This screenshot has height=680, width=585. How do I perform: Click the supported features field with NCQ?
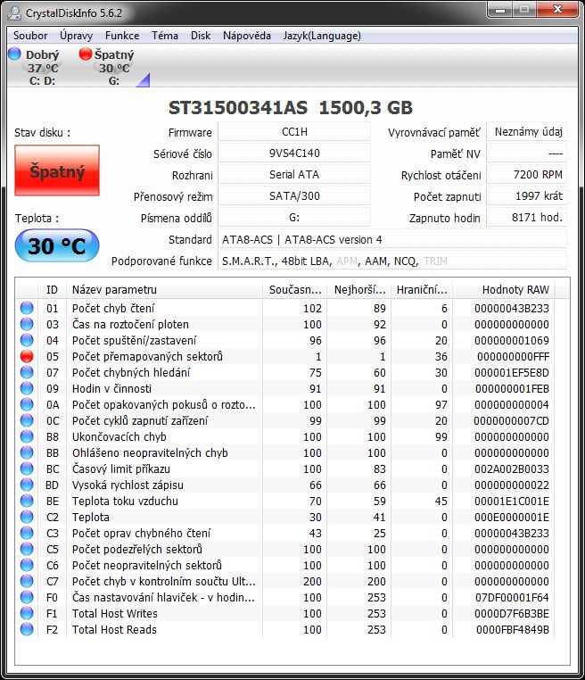(x=392, y=261)
